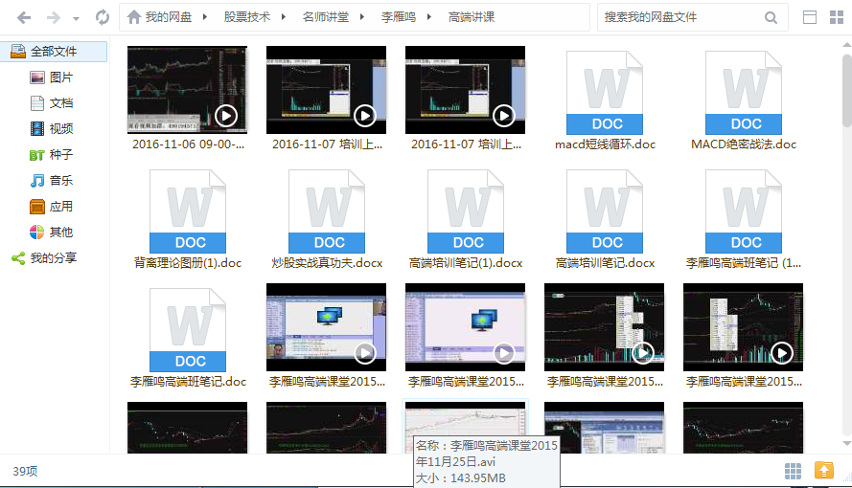Select 全部文件 in the sidebar
This screenshot has width=852, height=488.
[54, 52]
